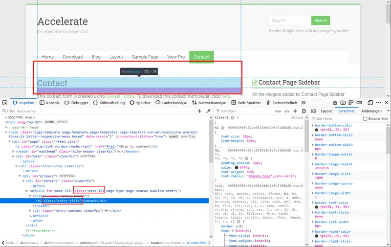The width and height of the screenshot is (391, 247).
Task: Close the developer tools panel
Action: pos(387,103)
